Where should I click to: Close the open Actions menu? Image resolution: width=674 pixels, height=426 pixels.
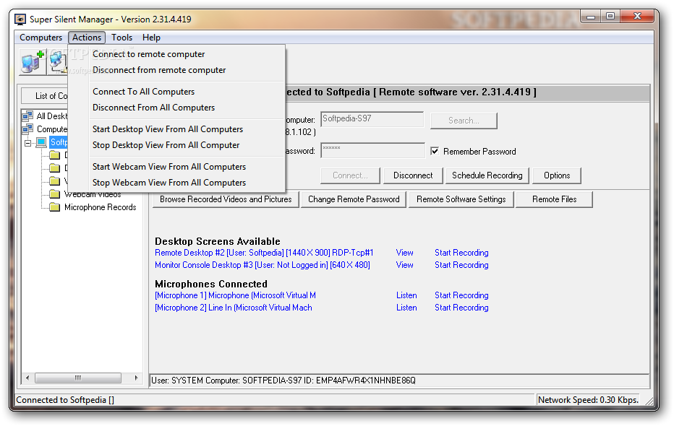click(x=87, y=38)
